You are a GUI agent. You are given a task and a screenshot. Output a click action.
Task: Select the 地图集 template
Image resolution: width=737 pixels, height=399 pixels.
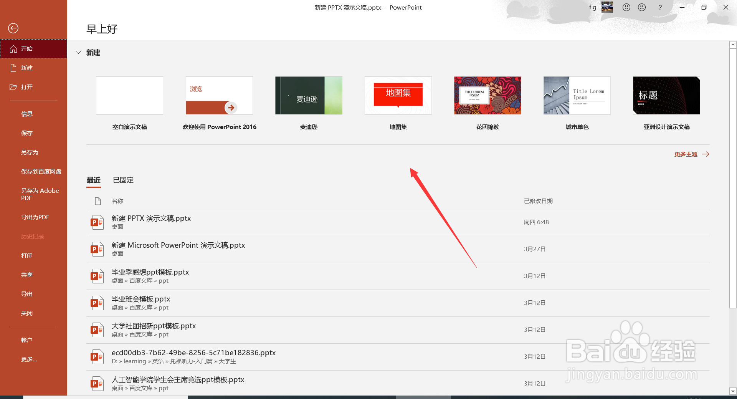[398, 95]
